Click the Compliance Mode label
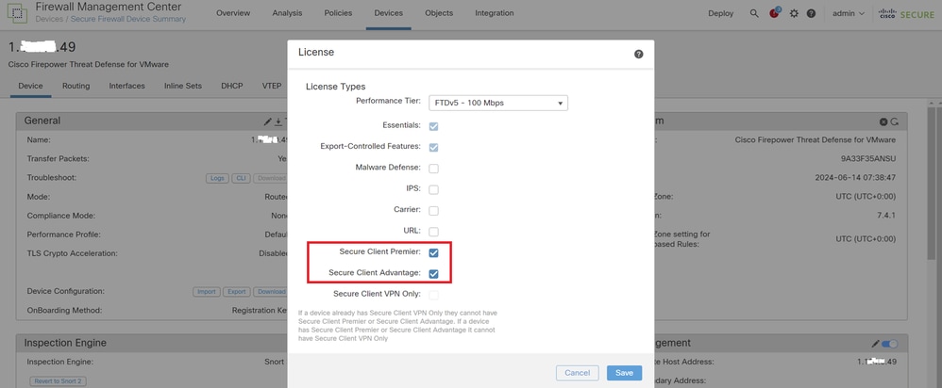The image size is (942, 388). point(61,216)
